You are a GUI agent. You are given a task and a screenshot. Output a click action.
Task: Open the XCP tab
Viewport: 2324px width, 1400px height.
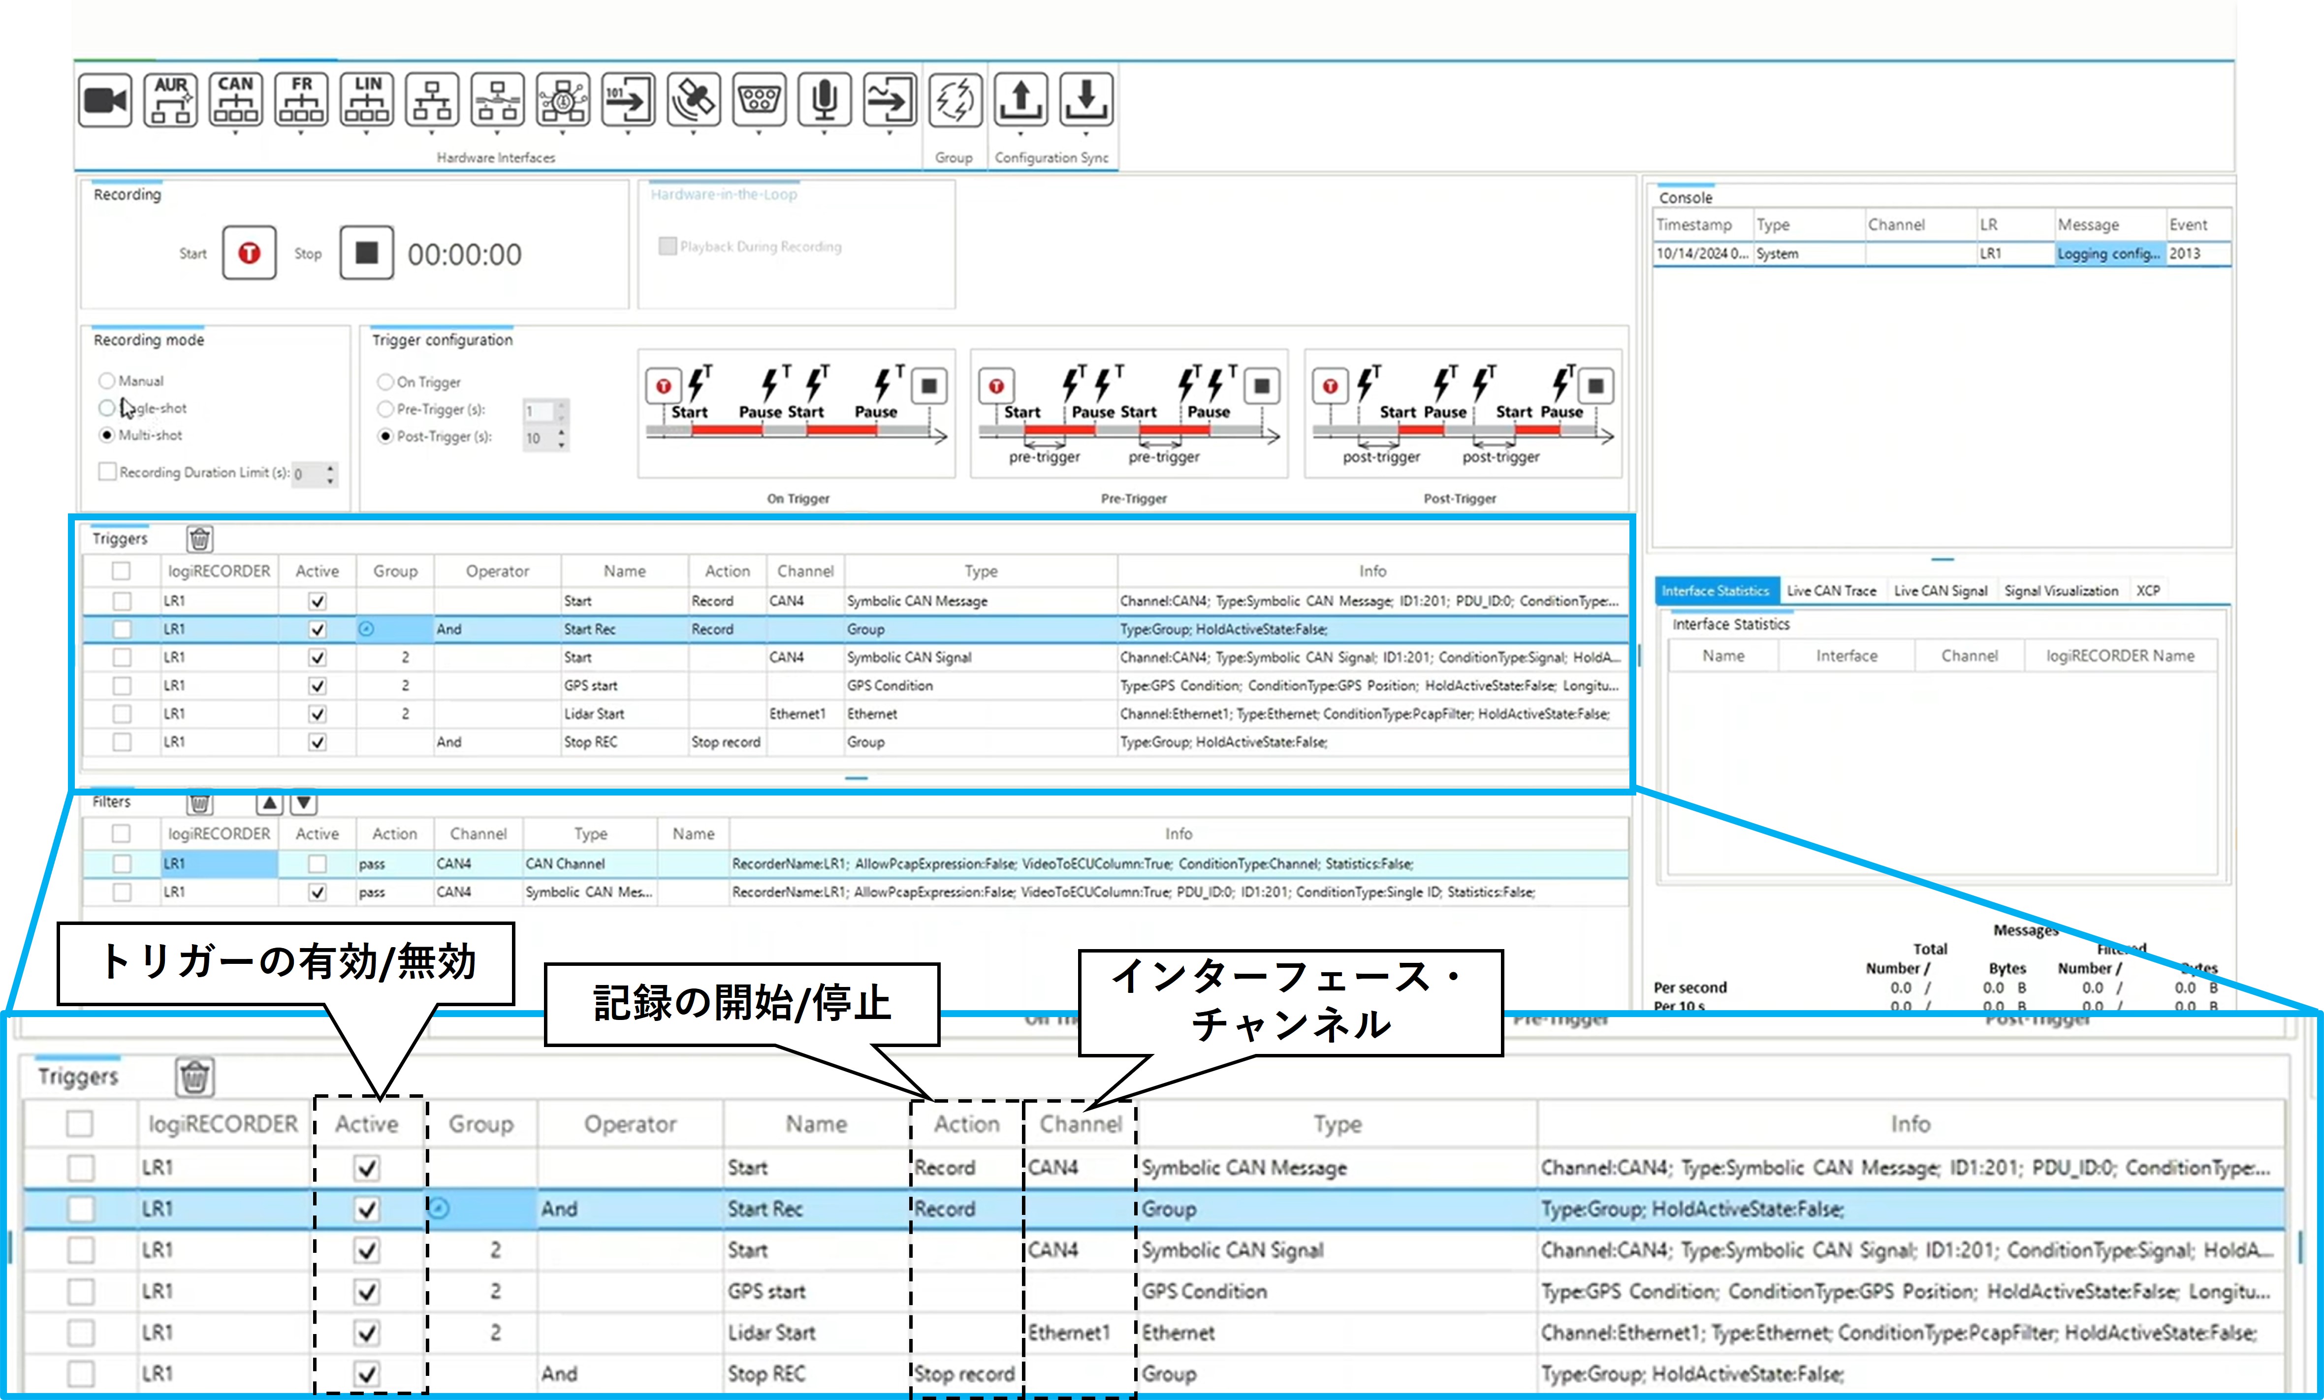(x=2149, y=592)
